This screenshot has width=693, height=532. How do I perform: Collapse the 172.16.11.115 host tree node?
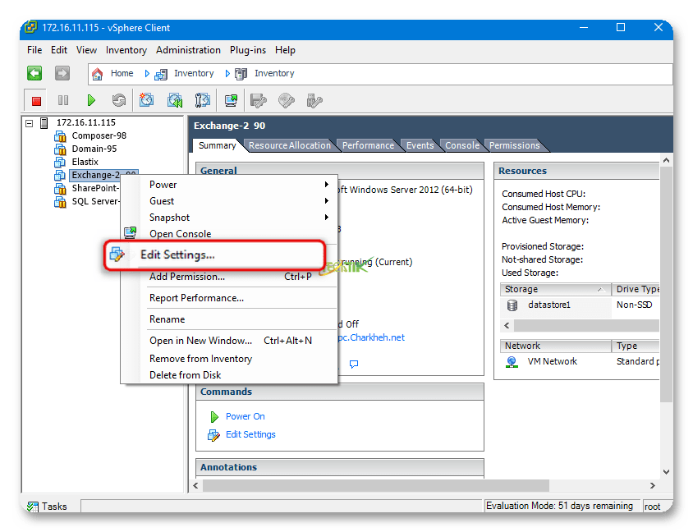pos(30,123)
